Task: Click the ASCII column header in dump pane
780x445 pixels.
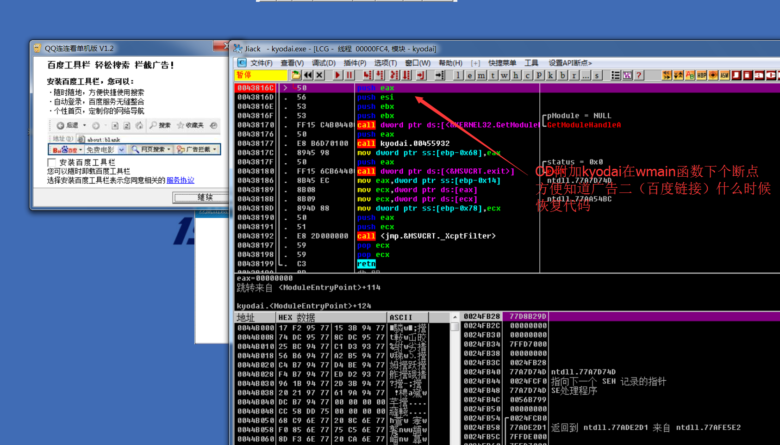Action: [408, 317]
